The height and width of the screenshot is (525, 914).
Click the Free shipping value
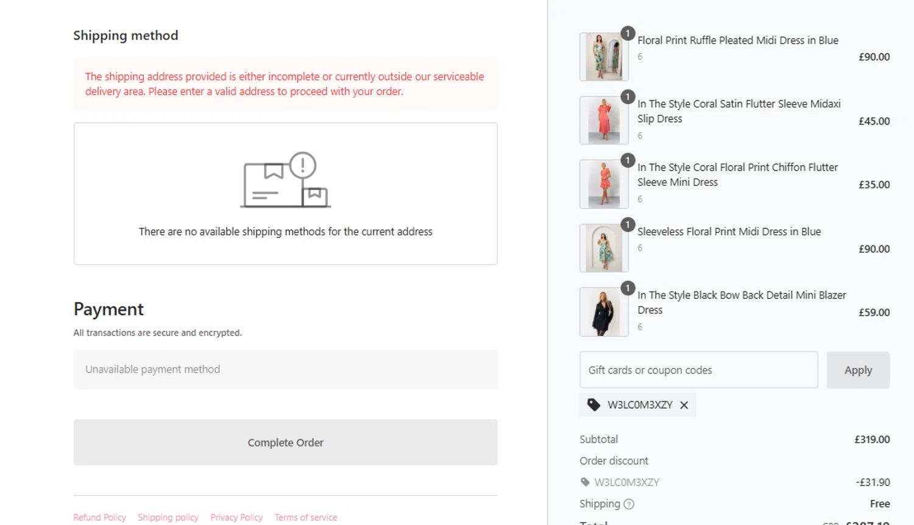tap(880, 504)
